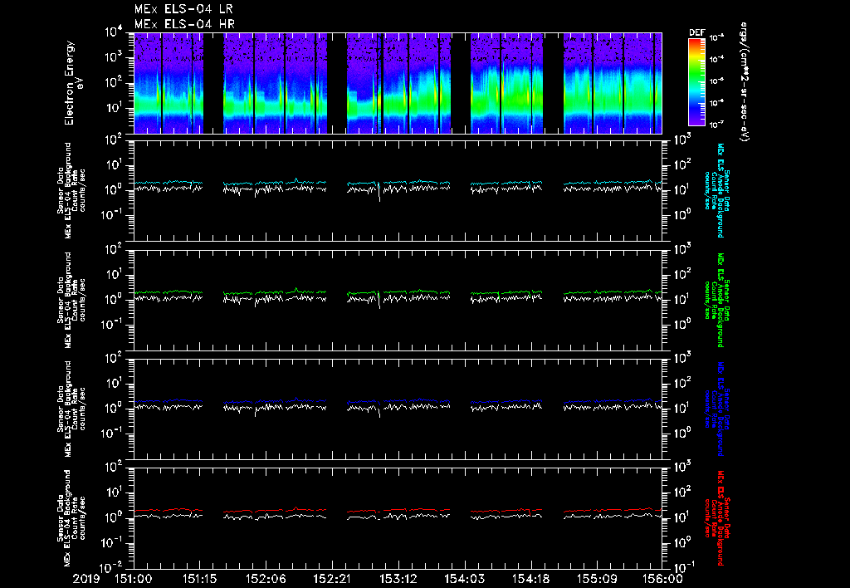Click the 153:12 time axis label
This screenshot has width=850, height=588.
398,579
